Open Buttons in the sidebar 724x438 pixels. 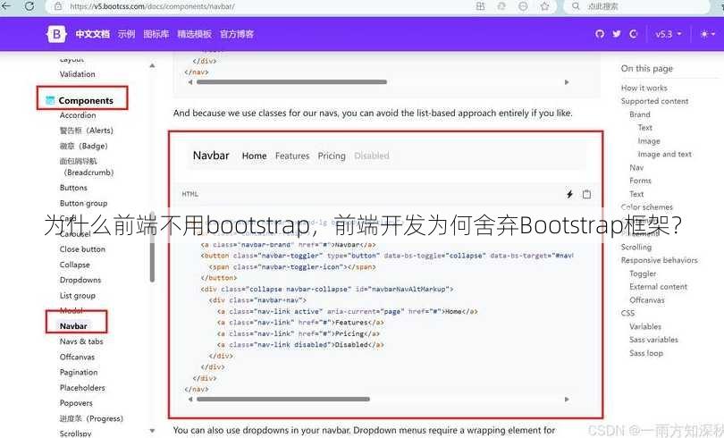[x=73, y=188]
